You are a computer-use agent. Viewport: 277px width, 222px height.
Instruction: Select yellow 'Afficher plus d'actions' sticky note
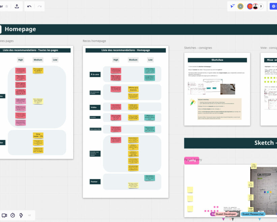coord(133,89)
